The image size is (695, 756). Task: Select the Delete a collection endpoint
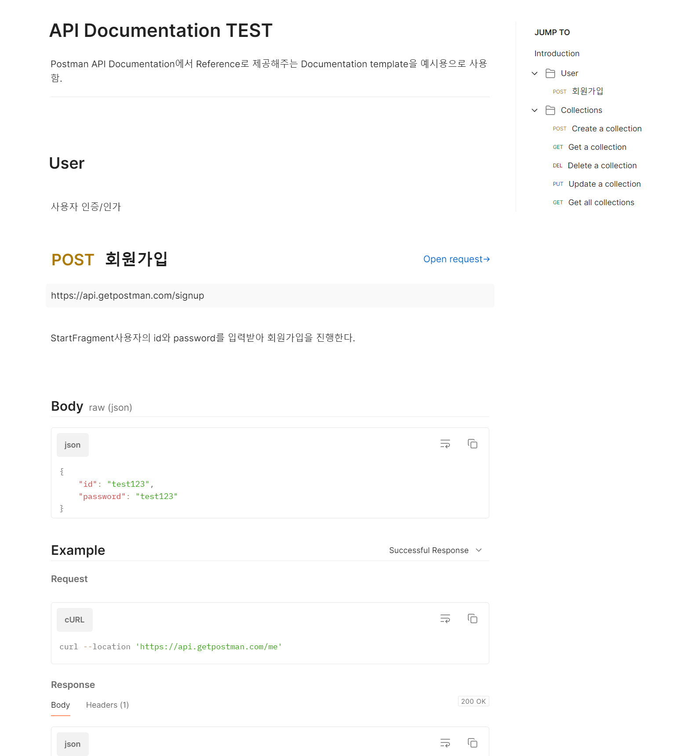[602, 165]
